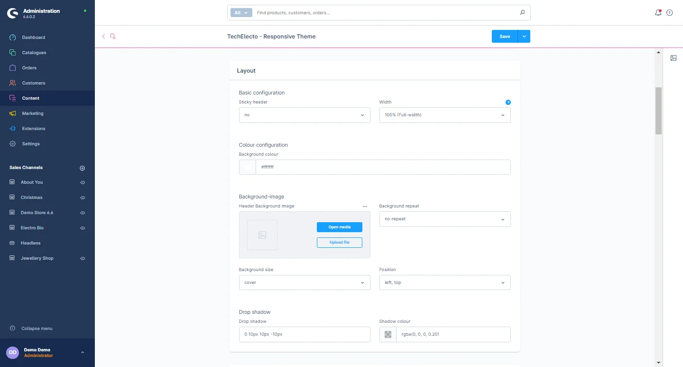Screen dimensions: 683x367
Task: Click the back arrow icon
Action: pyautogui.click(x=103, y=36)
